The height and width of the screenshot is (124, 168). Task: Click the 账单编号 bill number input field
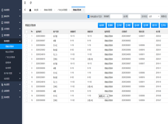pyautogui.click(x=116, y=16)
